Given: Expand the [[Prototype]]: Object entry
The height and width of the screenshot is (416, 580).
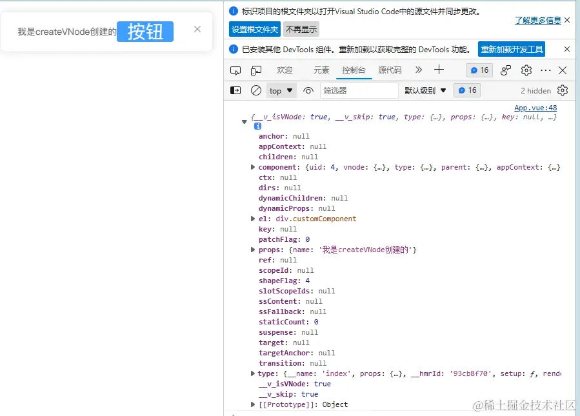Looking at the screenshot, I should (x=253, y=404).
